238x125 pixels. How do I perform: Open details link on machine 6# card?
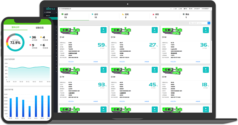pos(198,62)
